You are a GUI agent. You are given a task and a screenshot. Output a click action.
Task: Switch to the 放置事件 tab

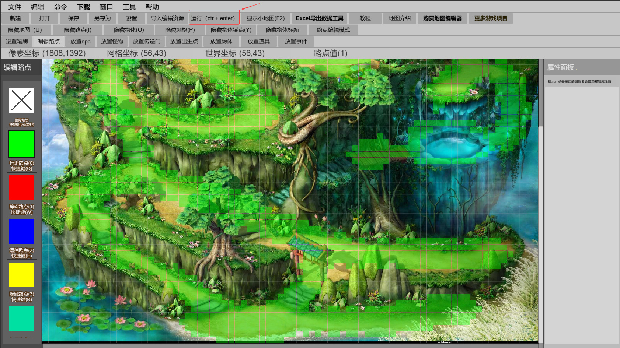(296, 42)
